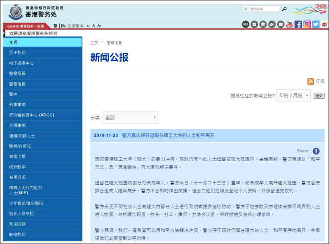Image resolution: width=329 pixels, height=244 pixels.
Task: Open 精神上无行为能力人士(MIP) menu item
Action: point(42,190)
